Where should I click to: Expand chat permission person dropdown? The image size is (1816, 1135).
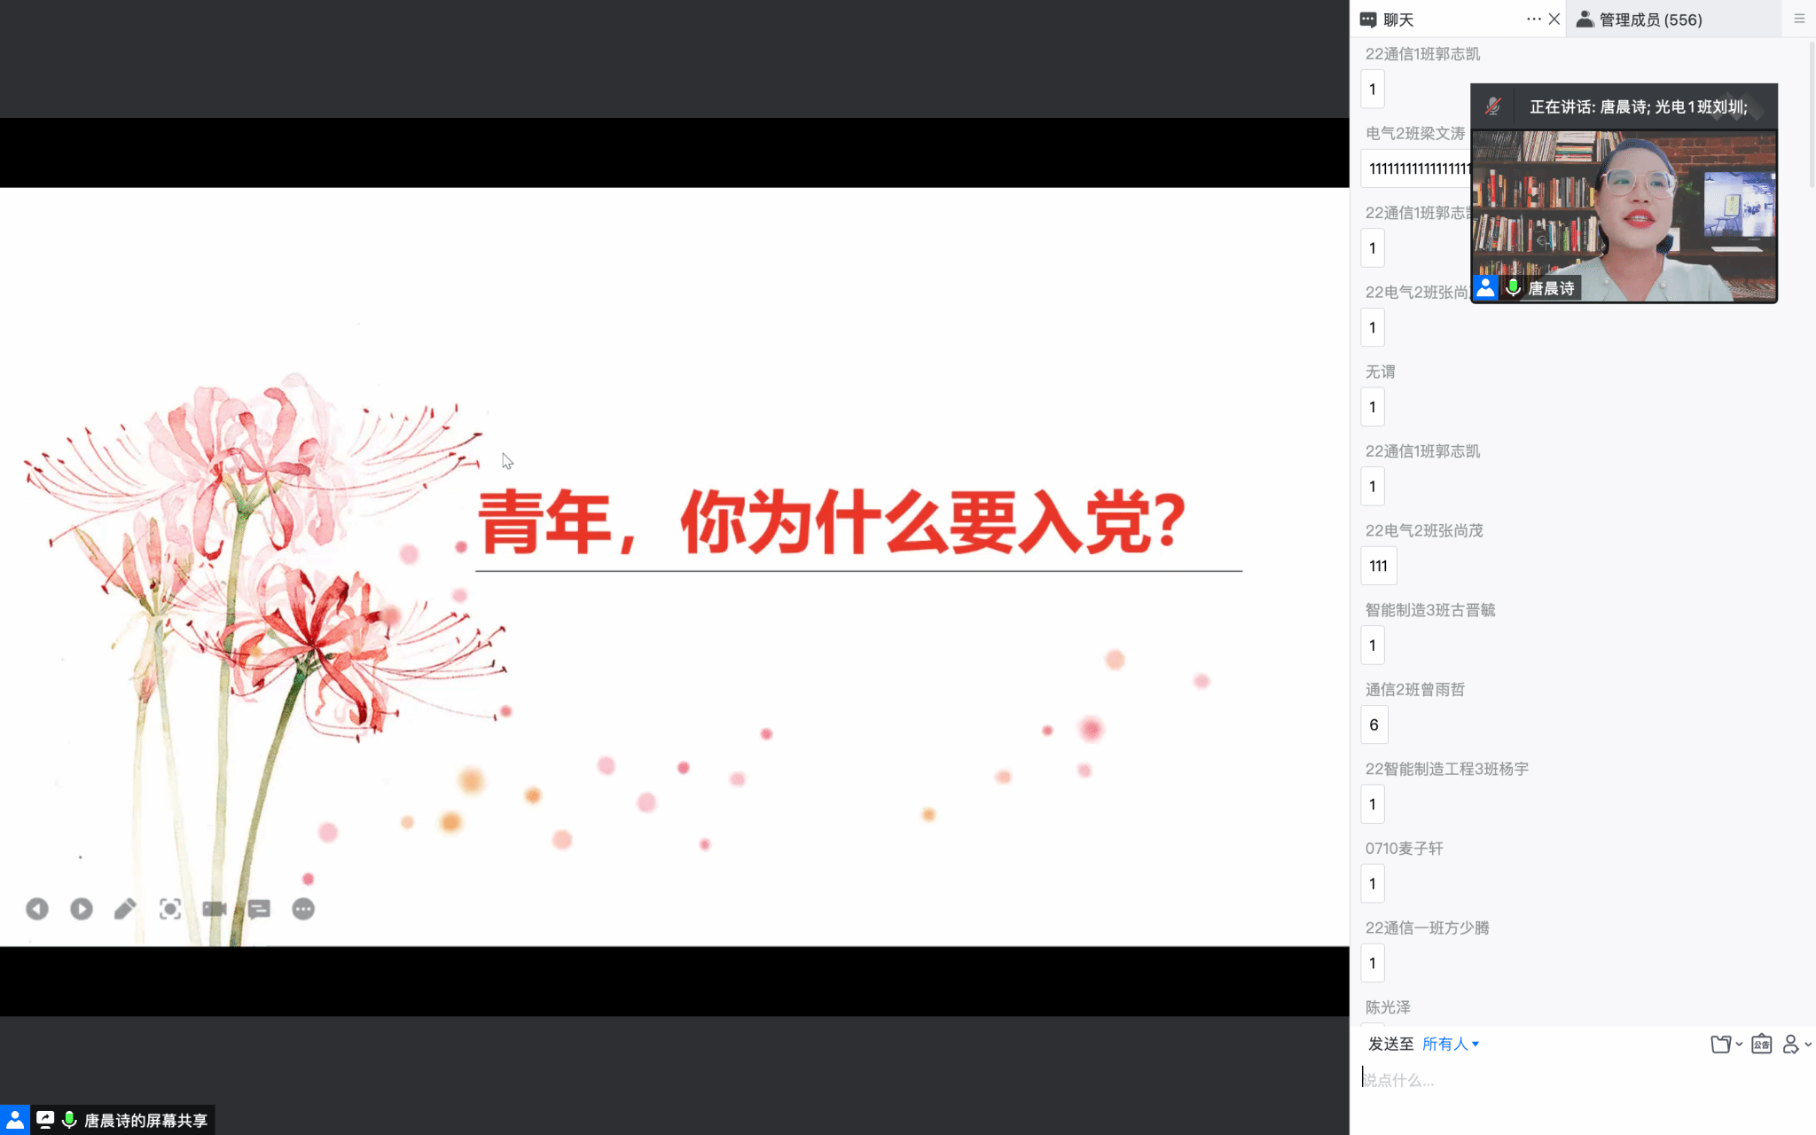pos(1796,1044)
